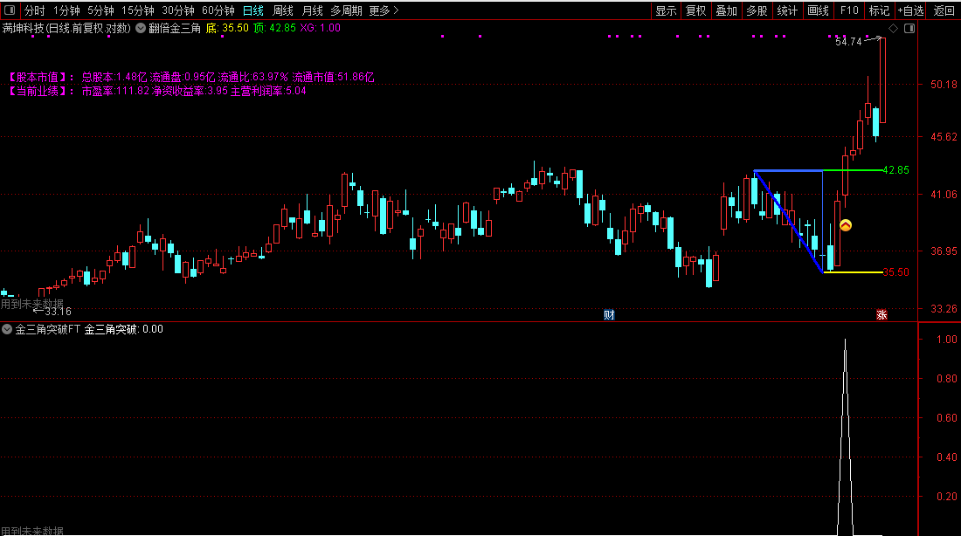Screen dimensions: 961x536
Task: Toggle the side panel icon at top-right of chart
Action: click(909, 28)
